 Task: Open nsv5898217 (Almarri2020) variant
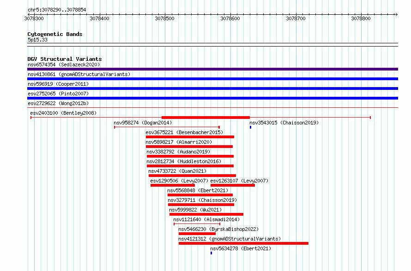179,142
